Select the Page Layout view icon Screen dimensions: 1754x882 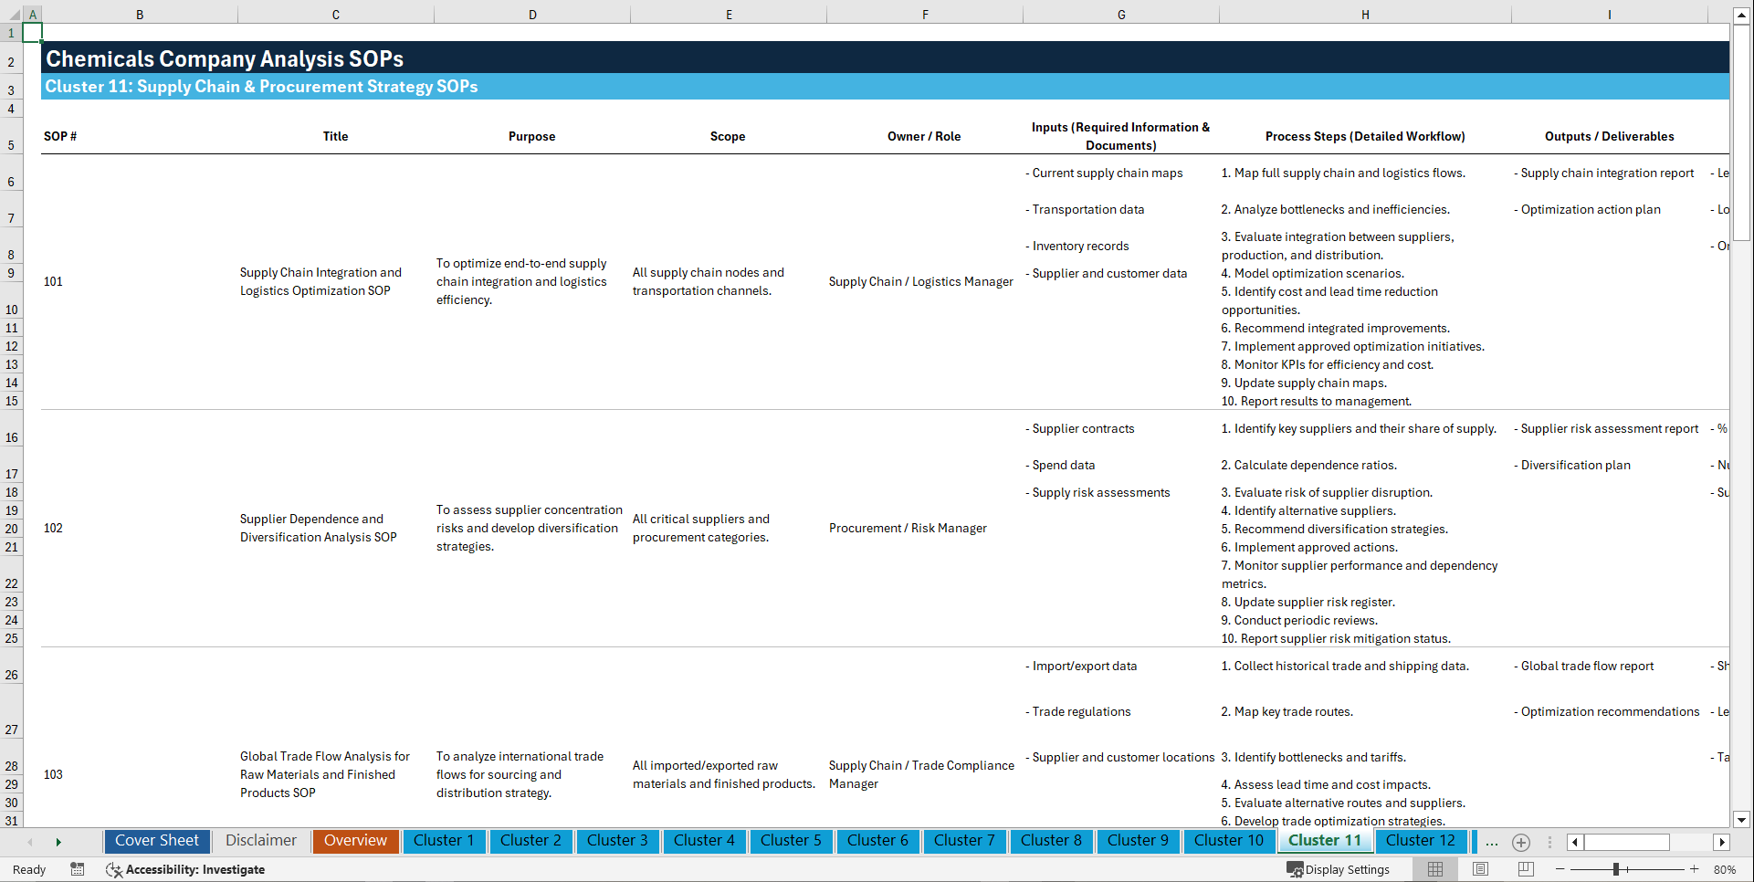pos(1480,869)
